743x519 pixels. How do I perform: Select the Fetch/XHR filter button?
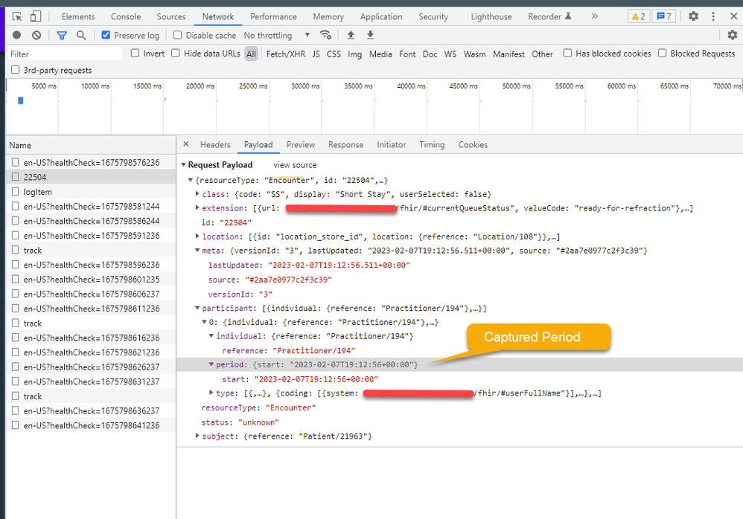click(286, 54)
